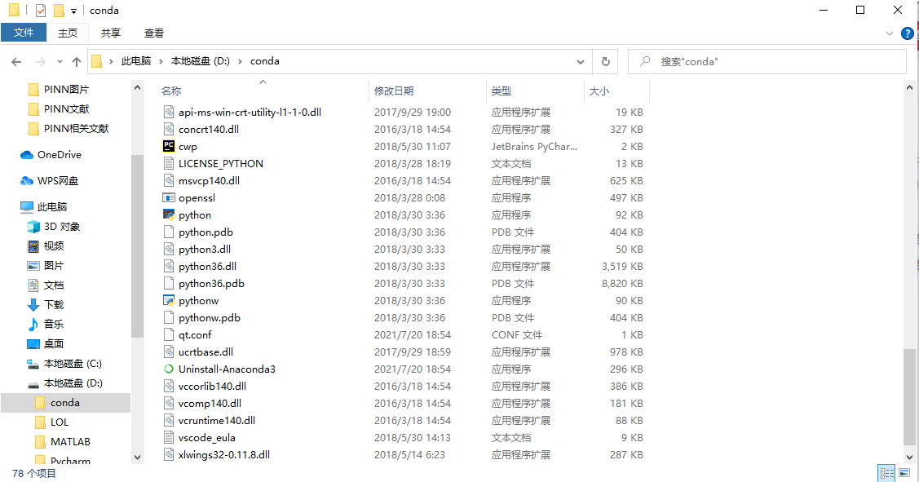This screenshot has width=919, height=482.
Task: Click the 视频 film icon in sidebar
Action: click(x=33, y=245)
